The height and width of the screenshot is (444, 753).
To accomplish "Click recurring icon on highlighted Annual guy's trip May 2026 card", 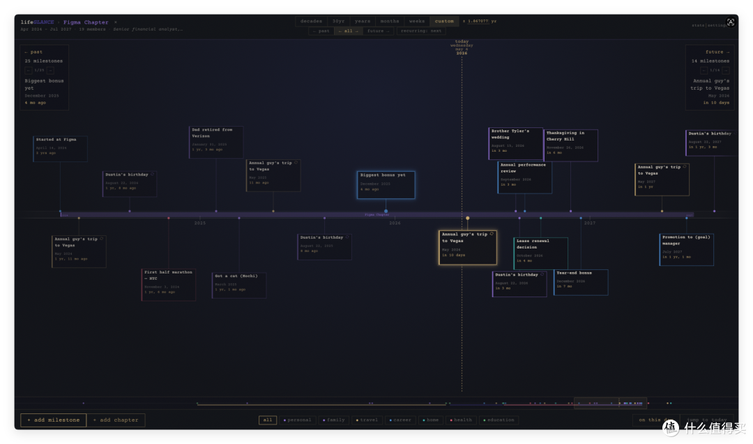I will tap(492, 234).
